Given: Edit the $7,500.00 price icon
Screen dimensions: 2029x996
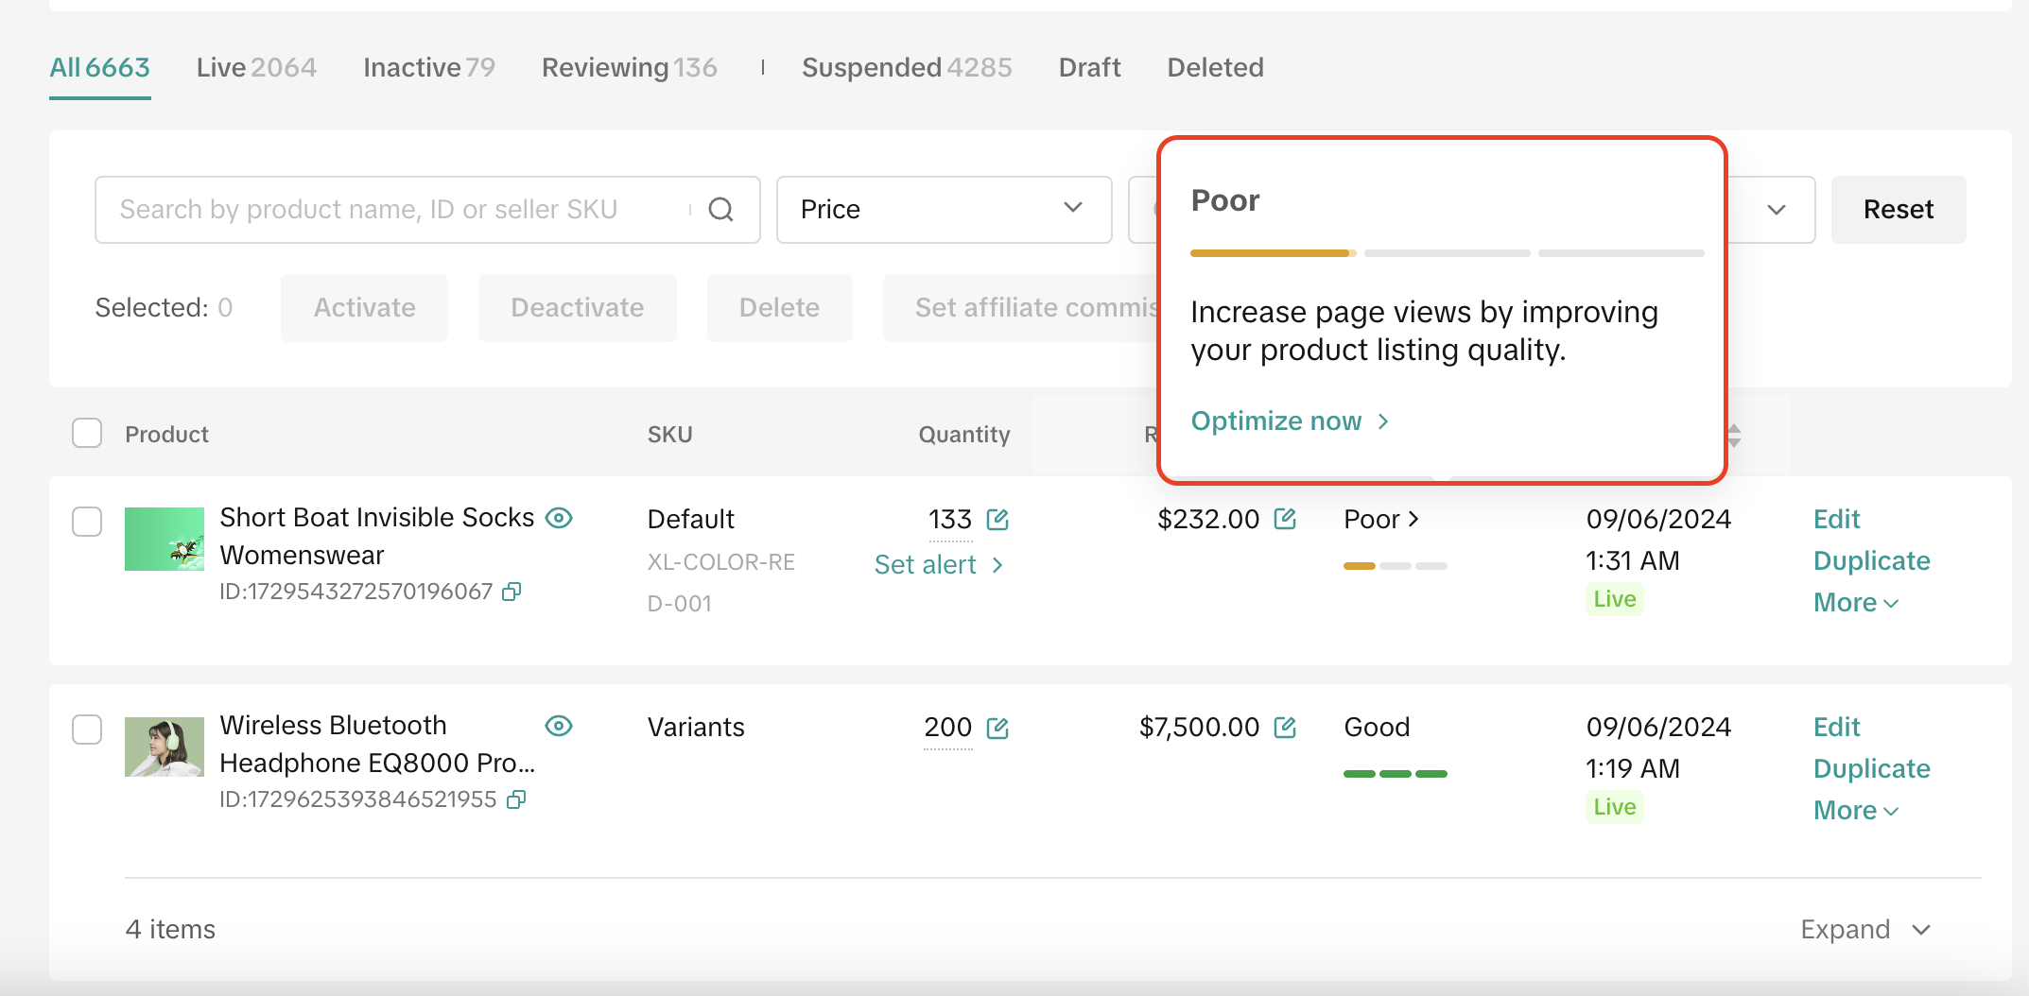Looking at the screenshot, I should coord(1284,727).
